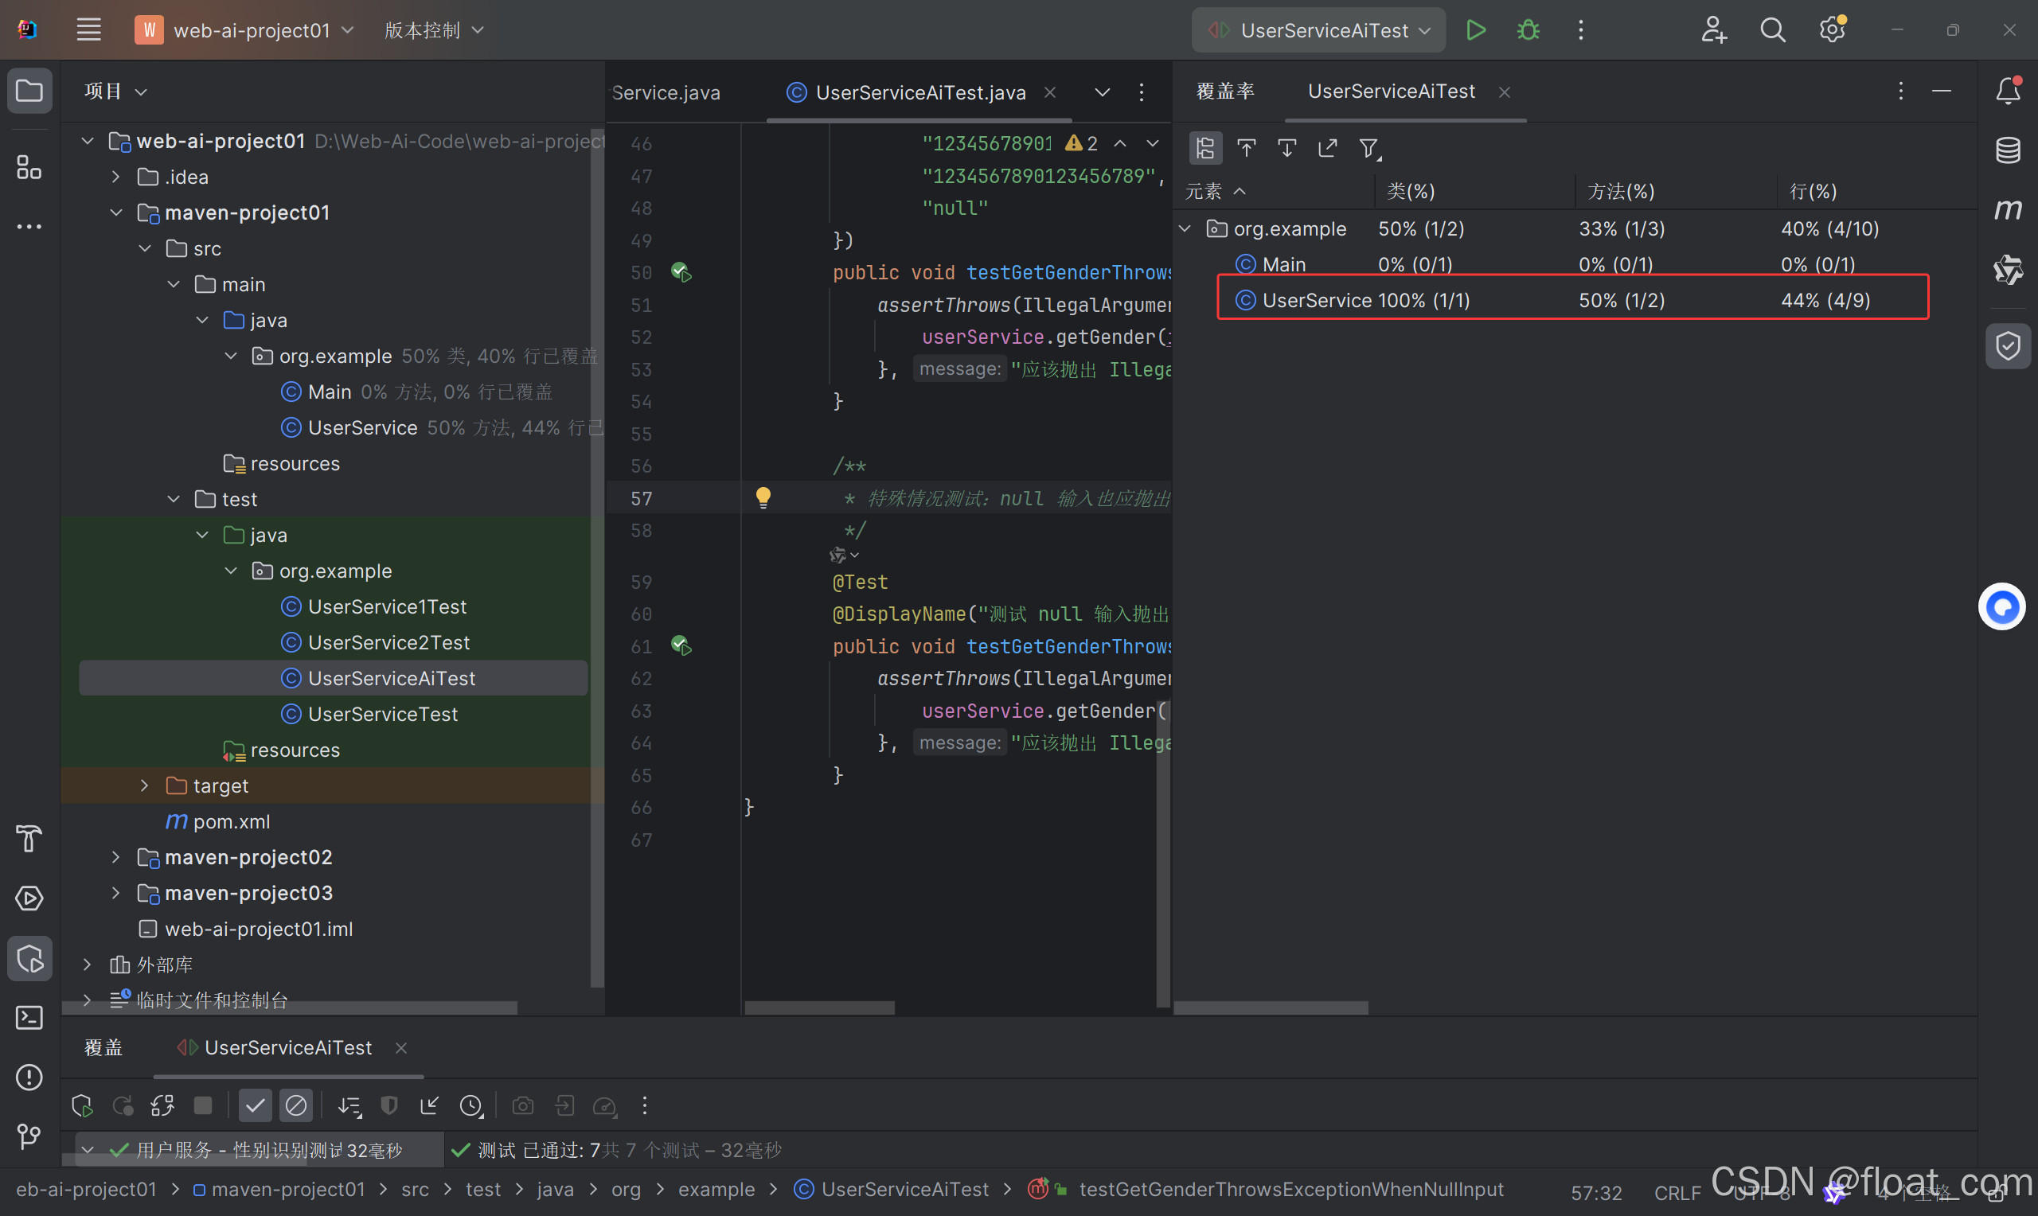2038x1216 pixels.
Task: Click the coverage filter icon
Action: [x=1368, y=148]
